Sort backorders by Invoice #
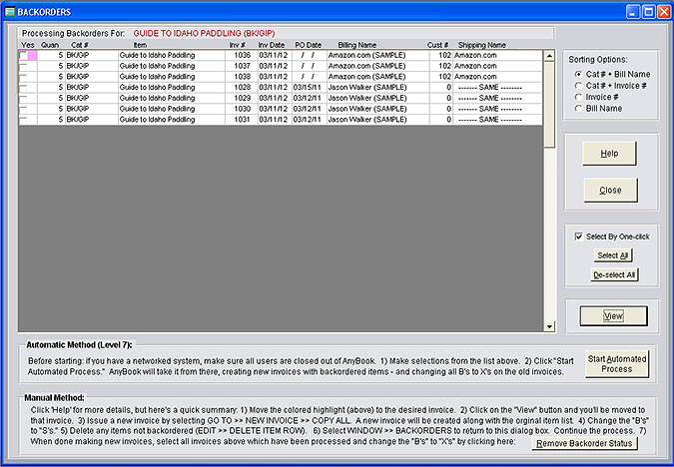The image size is (674, 467). click(579, 98)
